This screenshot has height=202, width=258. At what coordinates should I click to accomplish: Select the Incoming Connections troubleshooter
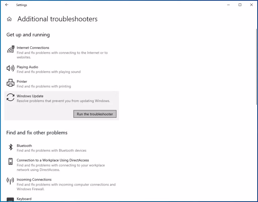[34, 179]
